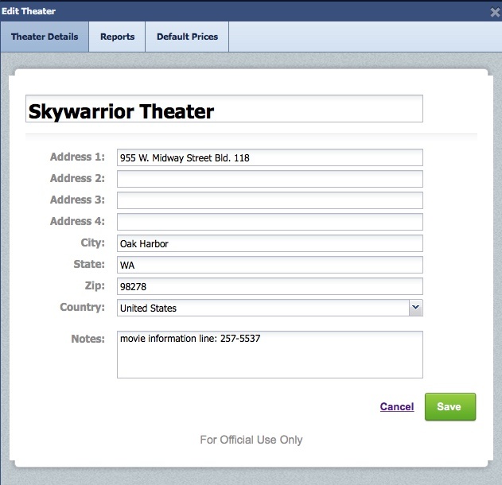Click the City field with Oak Harbor

click(270, 243)
